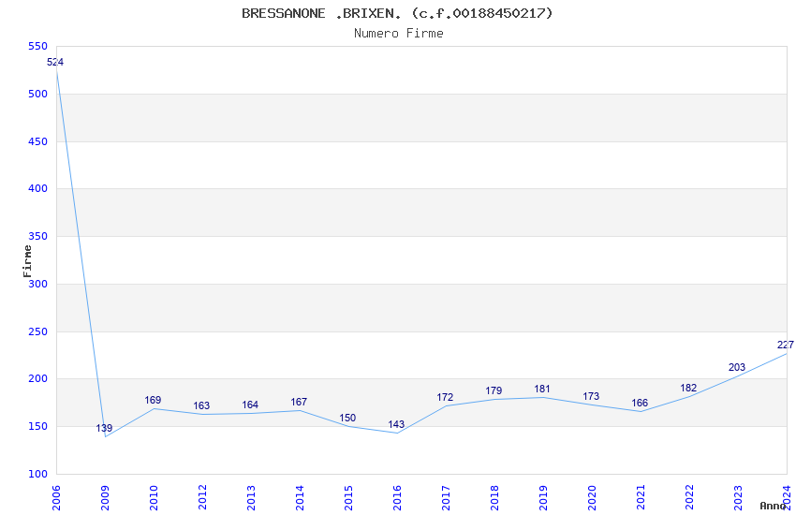Click data label 163 for 2012
The height and width of the screenshot is (515, 796).
click(x=201, y=405)
